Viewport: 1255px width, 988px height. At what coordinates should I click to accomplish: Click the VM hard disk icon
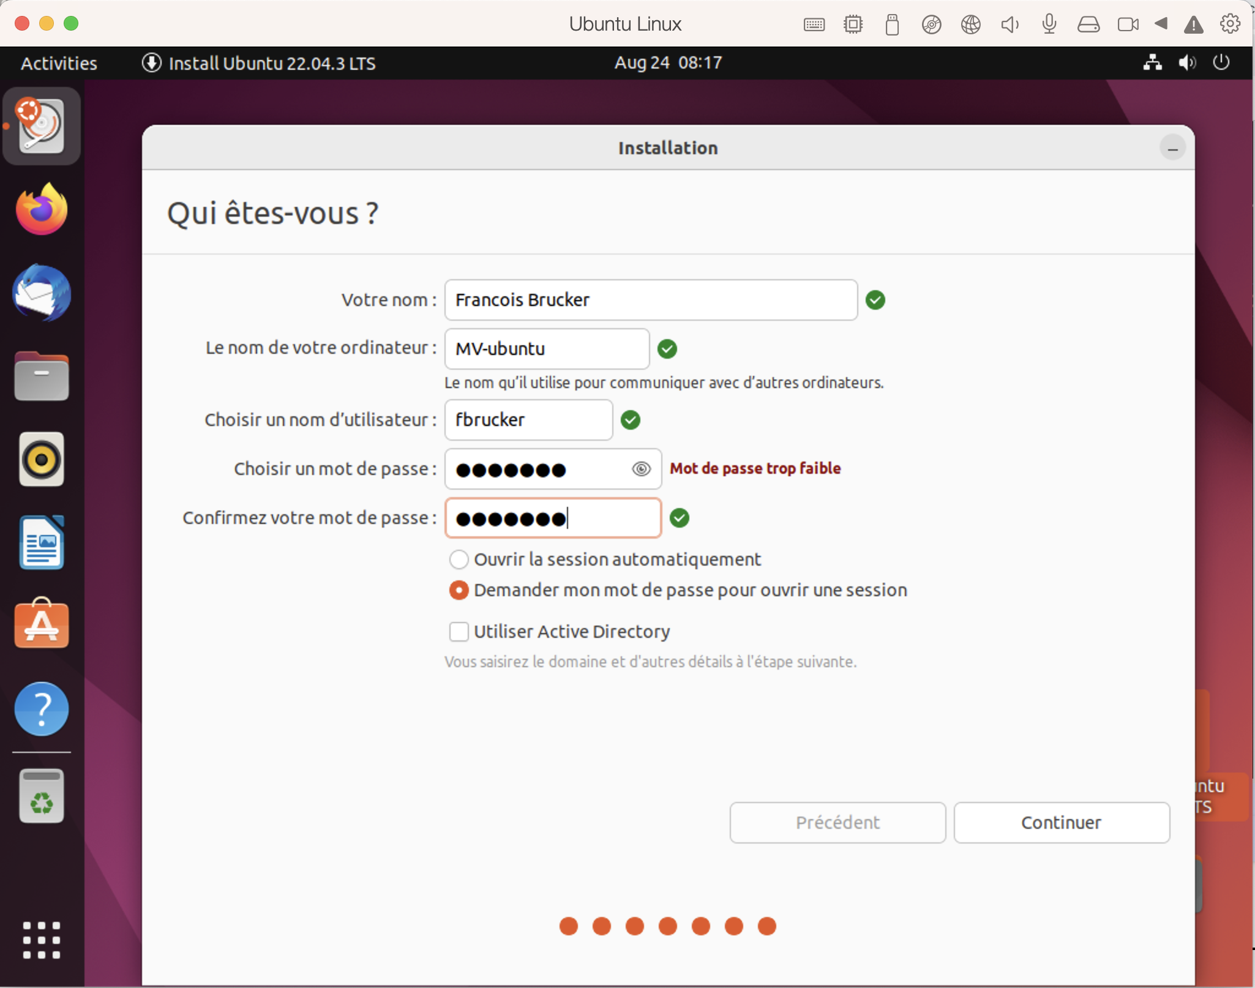[x=1088, y=24]
